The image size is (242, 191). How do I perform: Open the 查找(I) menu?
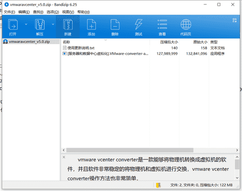38,12
